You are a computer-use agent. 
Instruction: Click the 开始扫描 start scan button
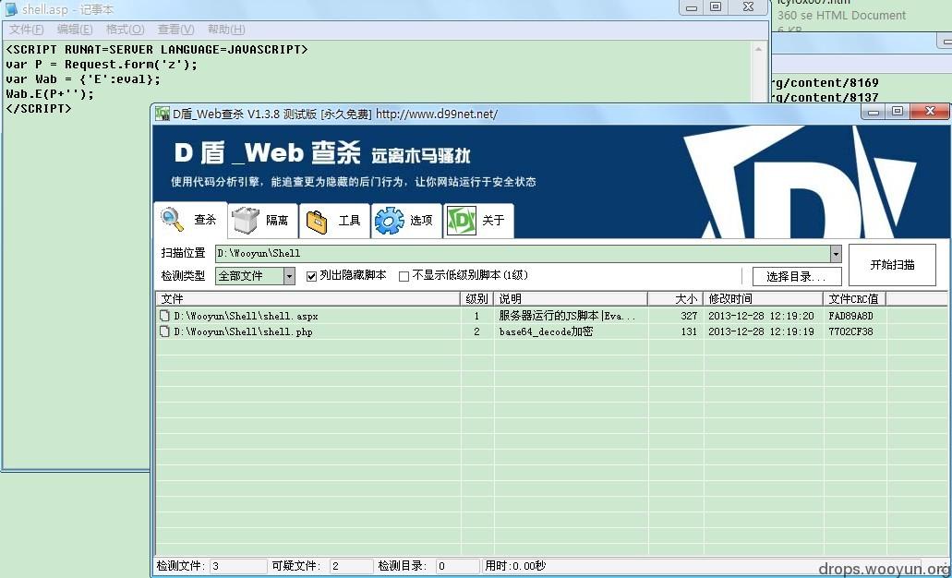(x=892, y=265)
